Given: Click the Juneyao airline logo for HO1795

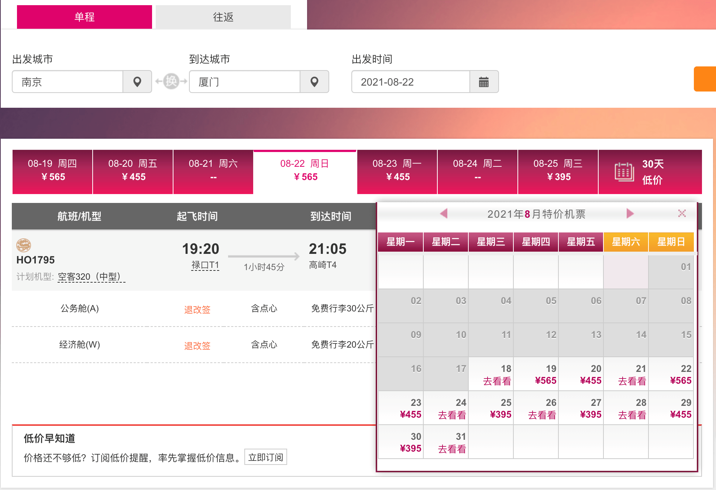Looking at the screenshot, I should coord(24,245).
